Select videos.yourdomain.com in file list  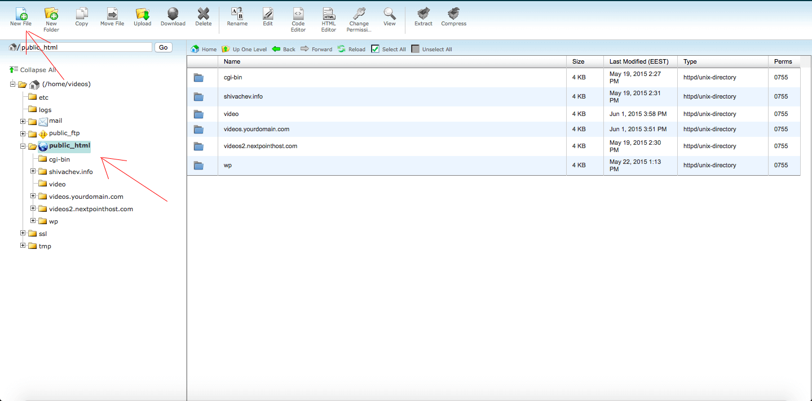(493, 129)
